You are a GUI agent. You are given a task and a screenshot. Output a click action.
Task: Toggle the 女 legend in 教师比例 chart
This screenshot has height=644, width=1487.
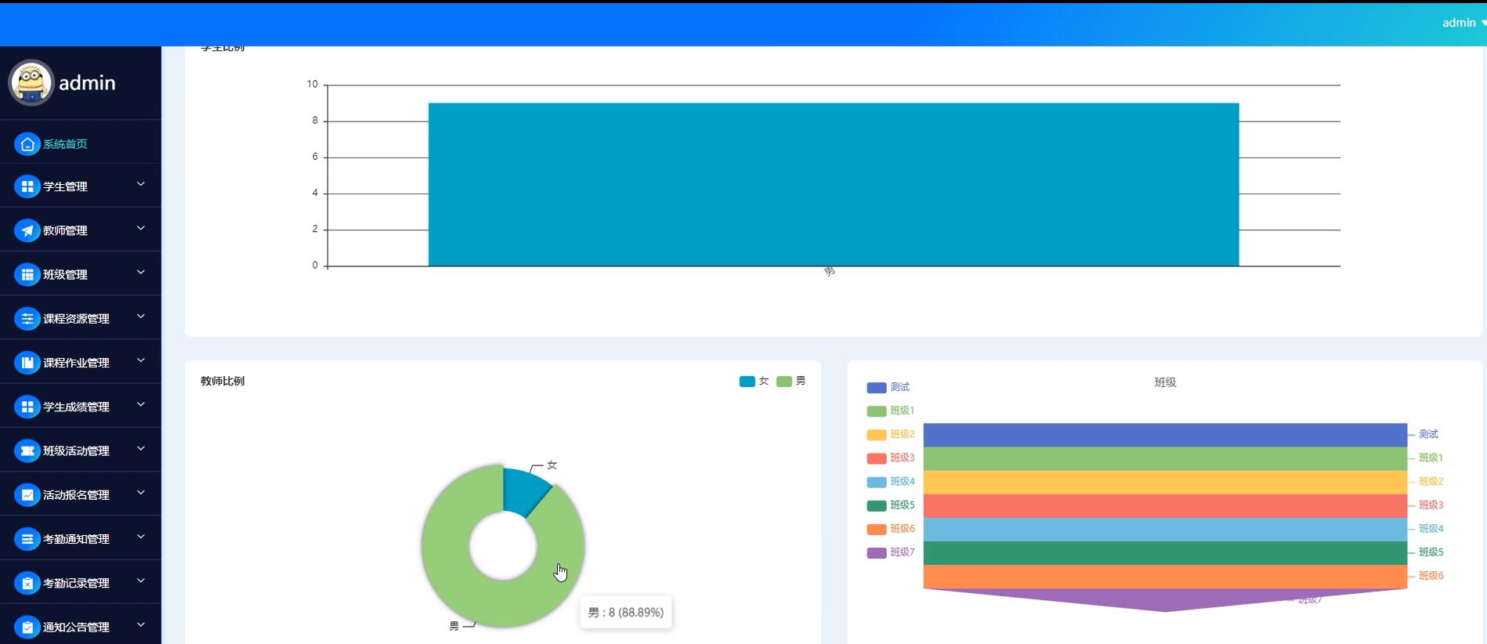[754, 381]
